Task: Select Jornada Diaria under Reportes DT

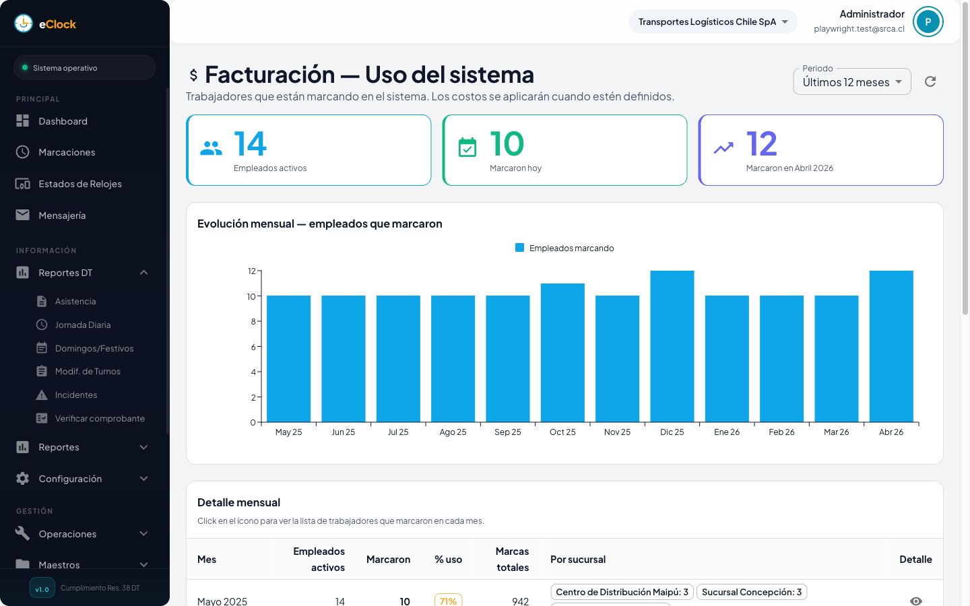Action: point(84,325)
